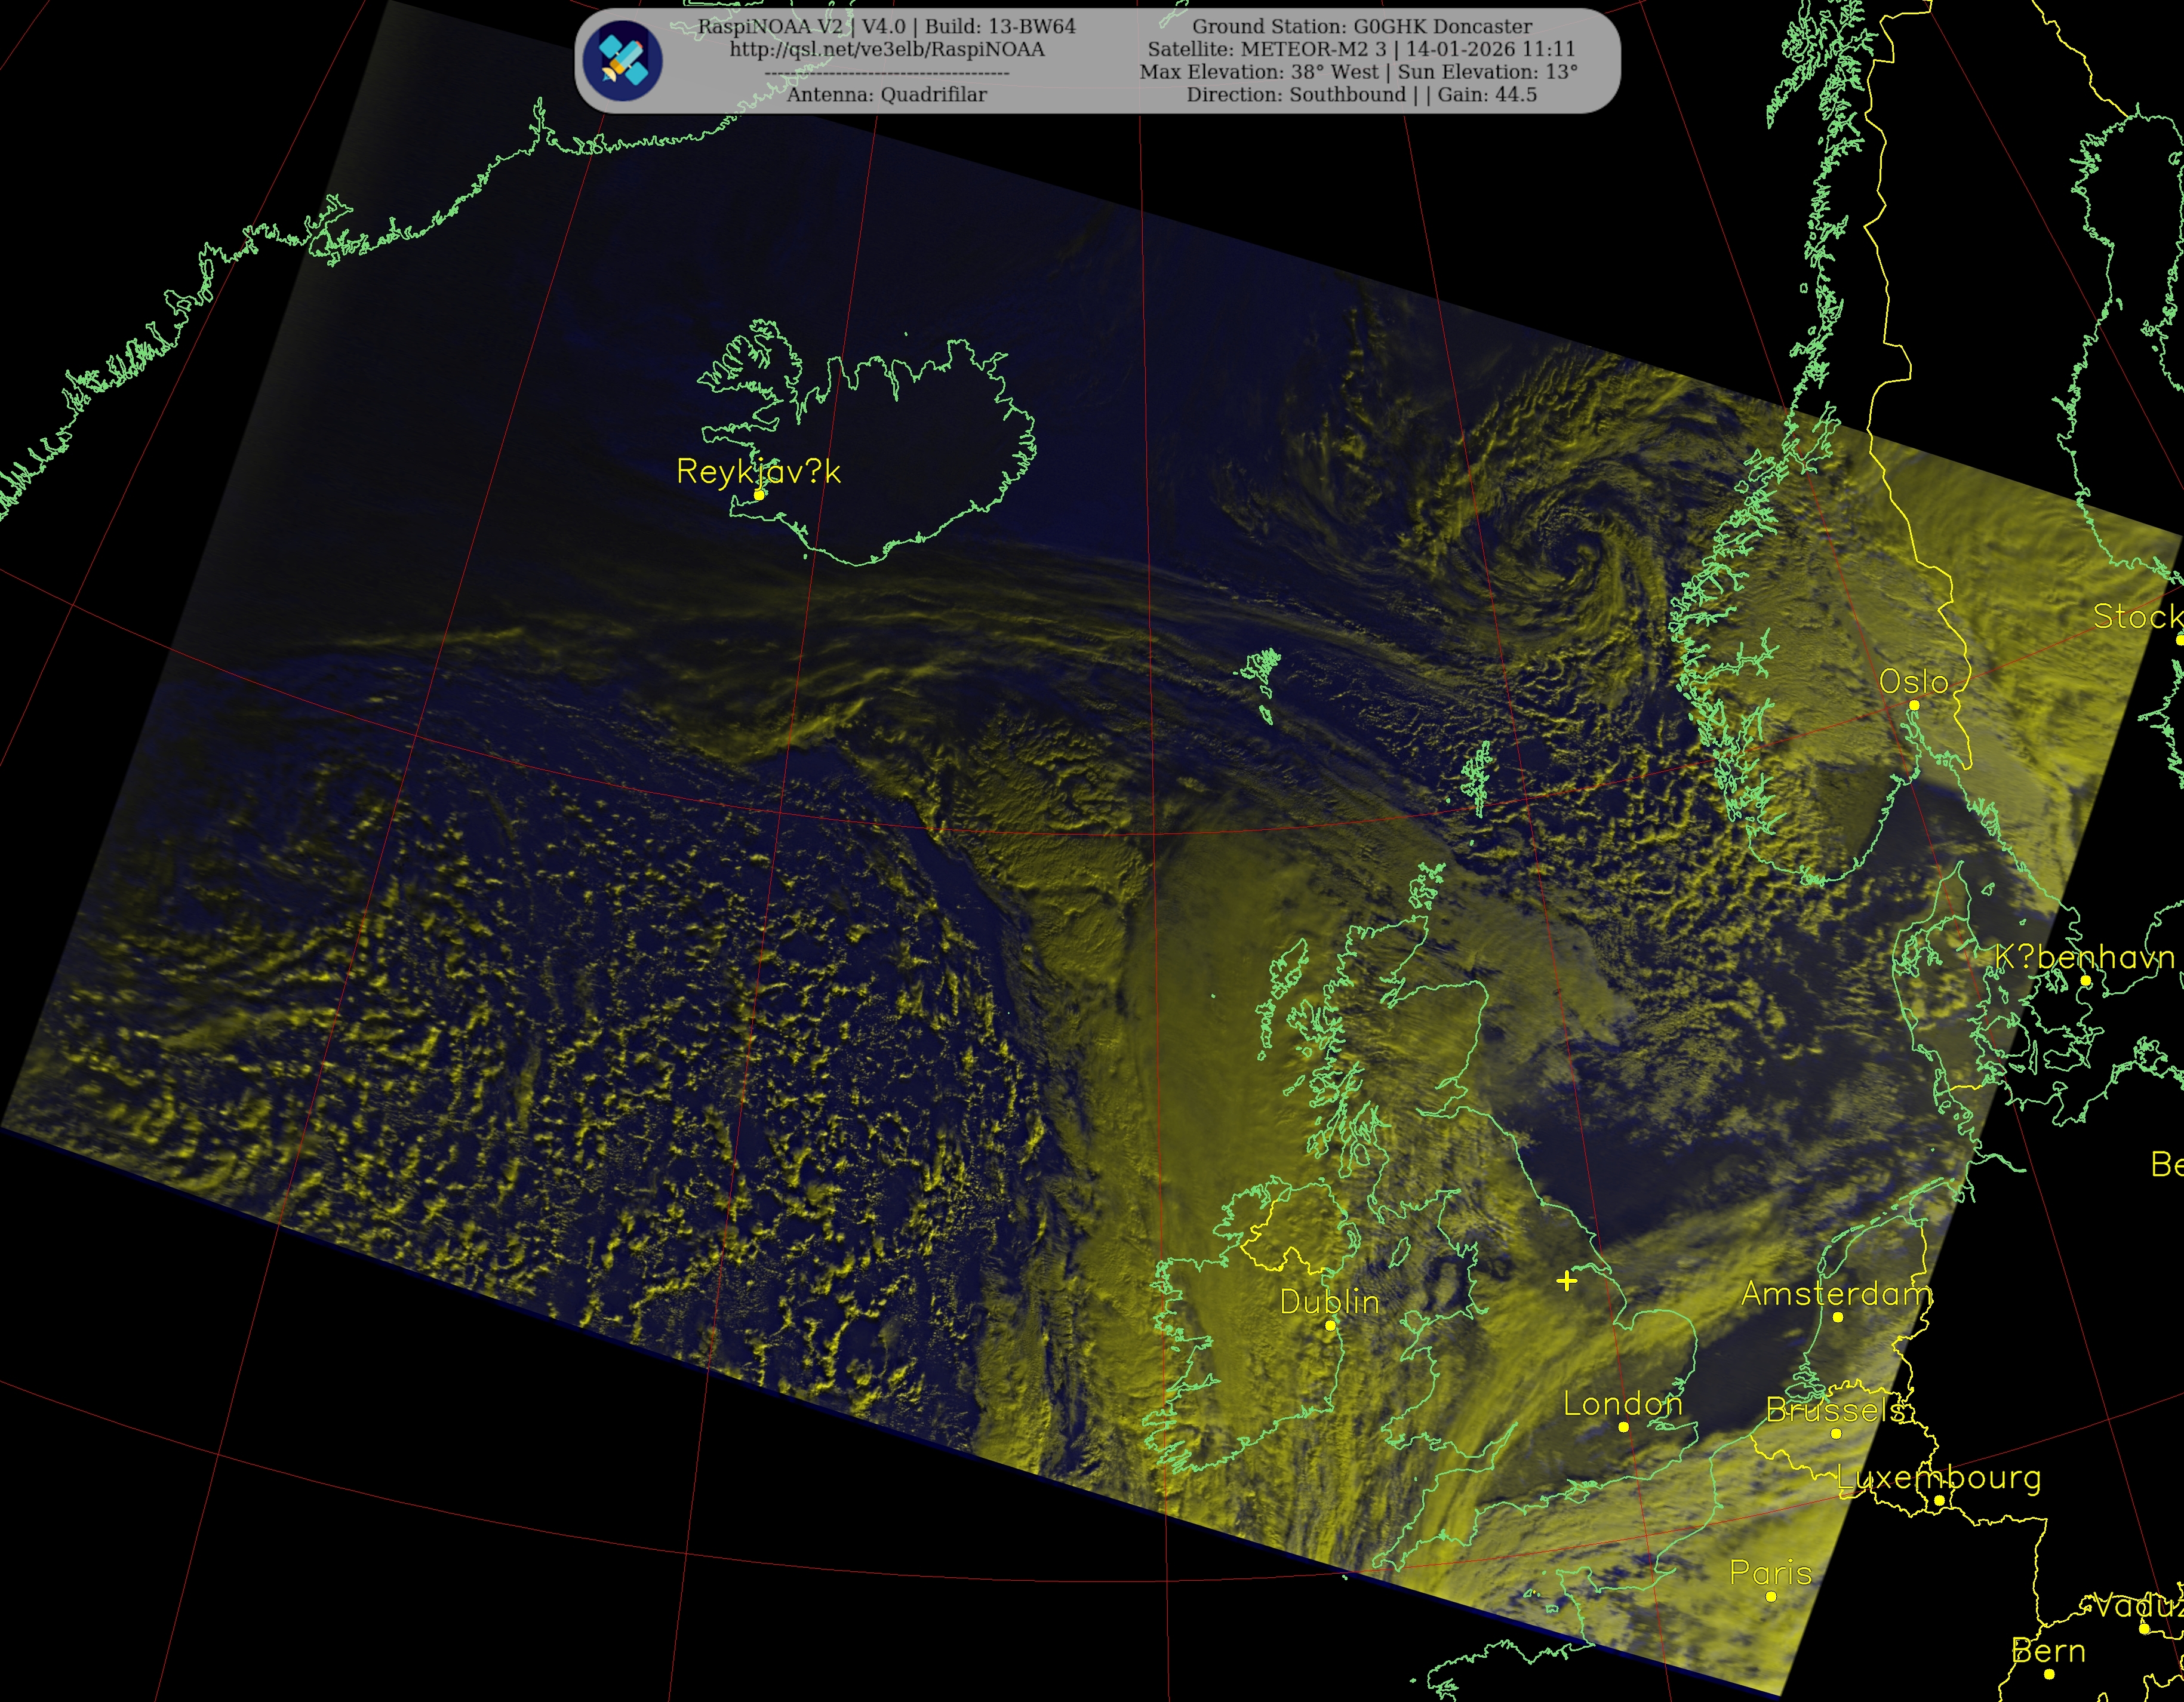This screenshot has width=2184, height=1702.
Task: Click the Brussels city dot marker
Action: (1836, 1433)
